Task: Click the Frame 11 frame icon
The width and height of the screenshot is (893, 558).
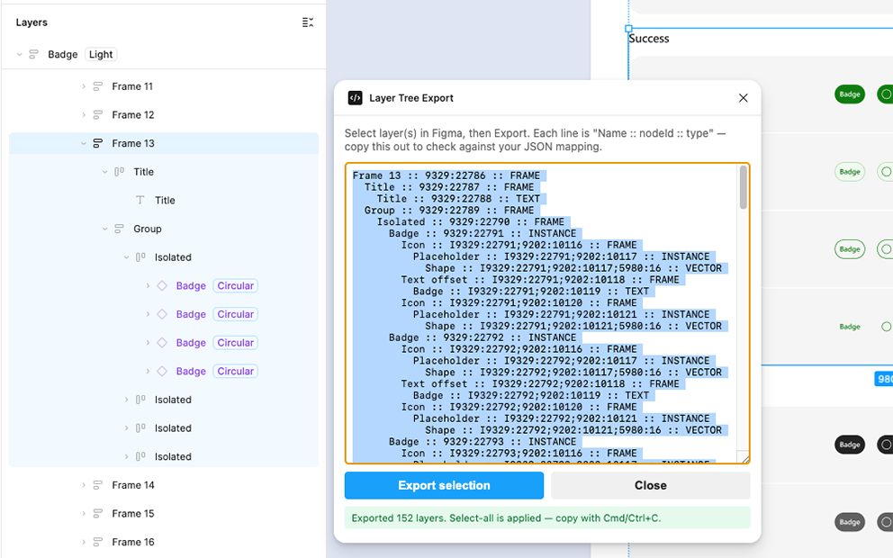Action: (98, 86)
